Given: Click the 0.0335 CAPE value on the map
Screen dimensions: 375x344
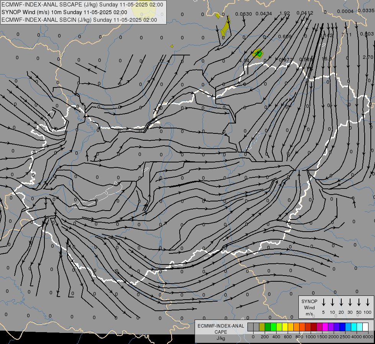Looking at the screenshot, I should click(x=366, y=10).
